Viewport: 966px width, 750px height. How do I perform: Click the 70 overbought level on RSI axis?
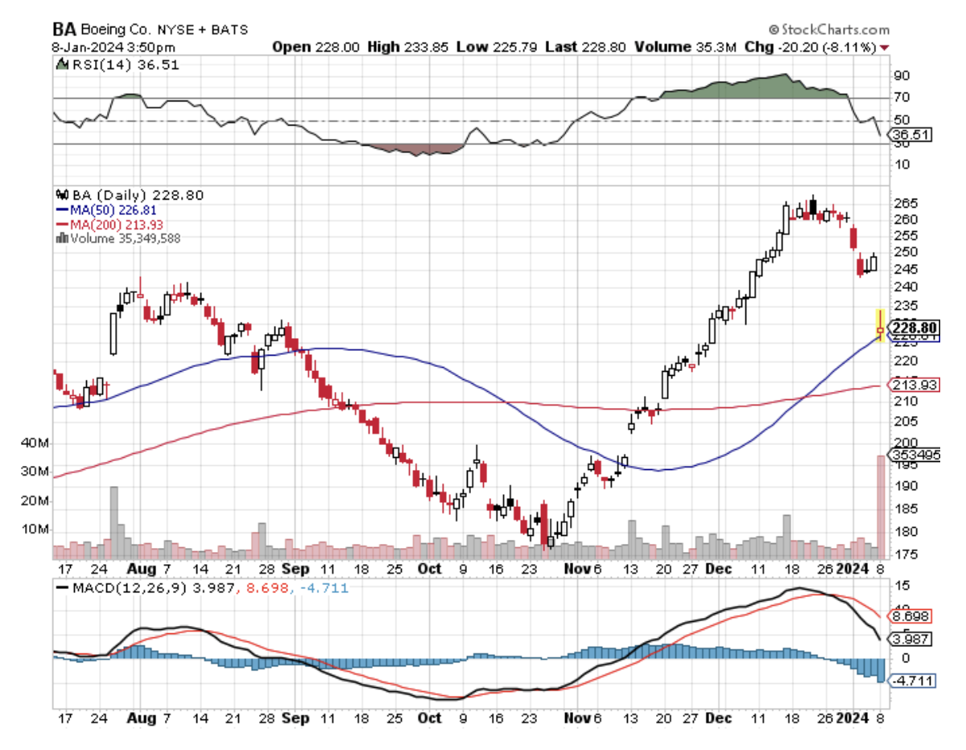coord(901,97)
